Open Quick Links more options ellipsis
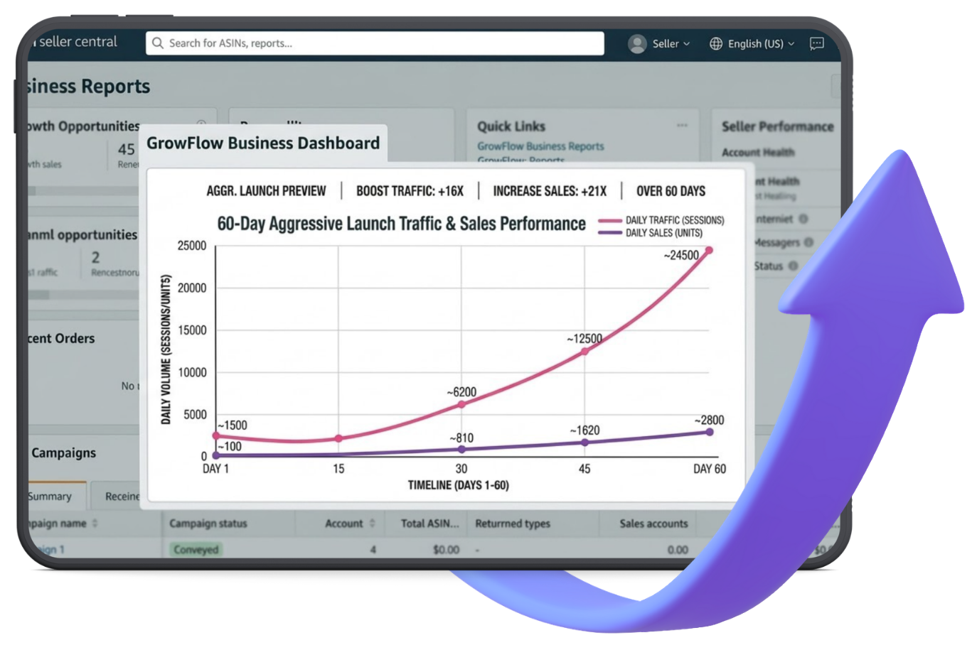The height and width of the screenshot is (645, 977). pos(682,126)
